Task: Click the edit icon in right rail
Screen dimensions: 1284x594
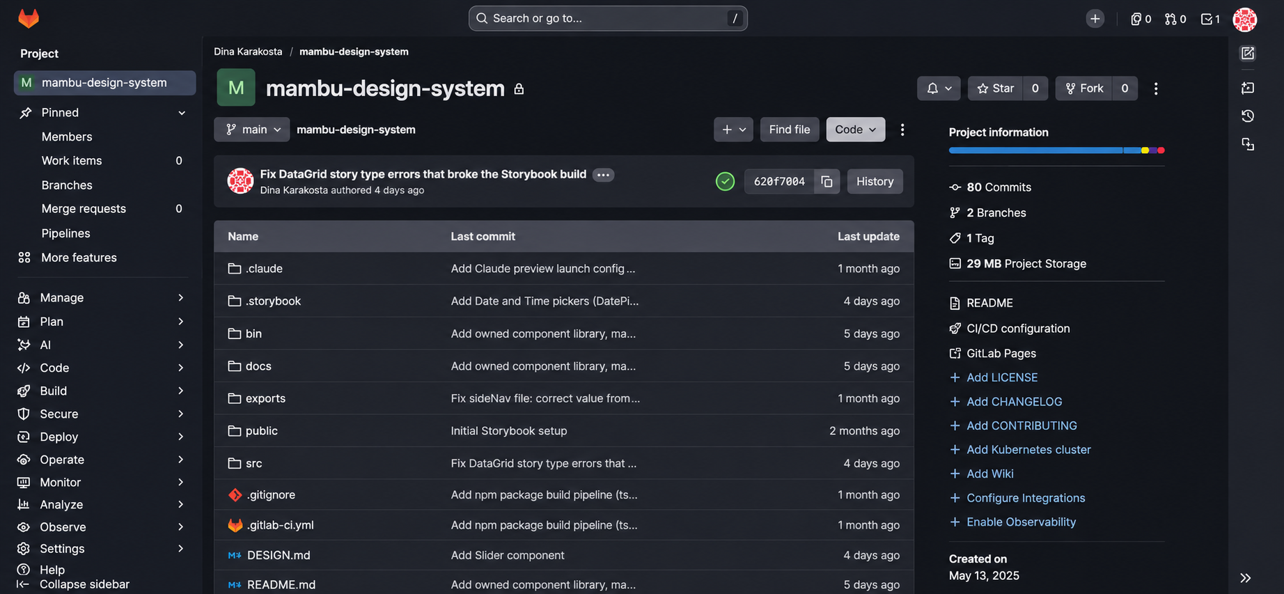Action: pos(1248,53)
